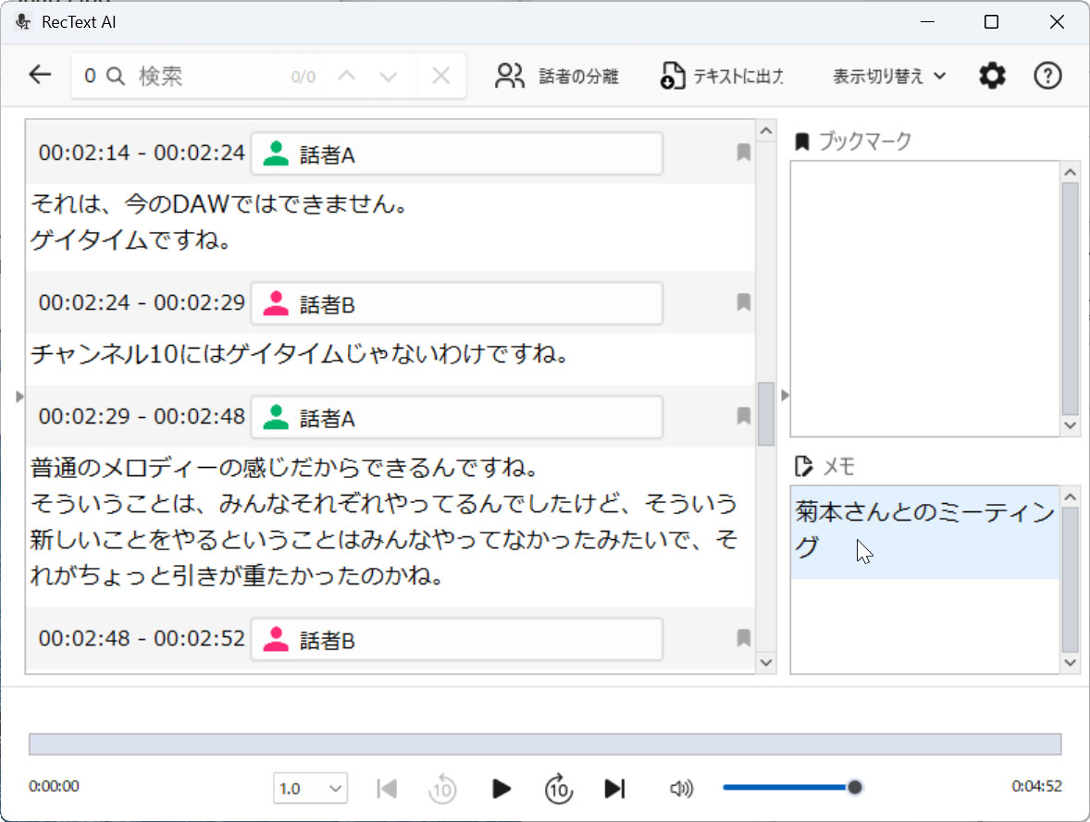Toggle bookmark for 00:02:14 segment

coord(743,153)
